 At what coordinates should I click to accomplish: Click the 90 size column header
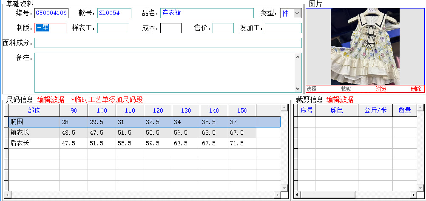pyautogui.click(x=74, y=110)
